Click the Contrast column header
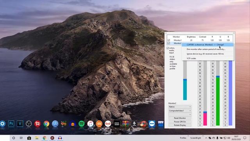Screen dimensions: 250x141 point(202,37)
